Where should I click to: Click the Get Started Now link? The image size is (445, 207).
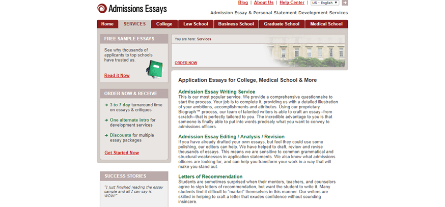click(122, 153)
